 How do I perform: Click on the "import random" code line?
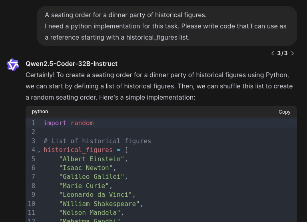pos(68,123)
